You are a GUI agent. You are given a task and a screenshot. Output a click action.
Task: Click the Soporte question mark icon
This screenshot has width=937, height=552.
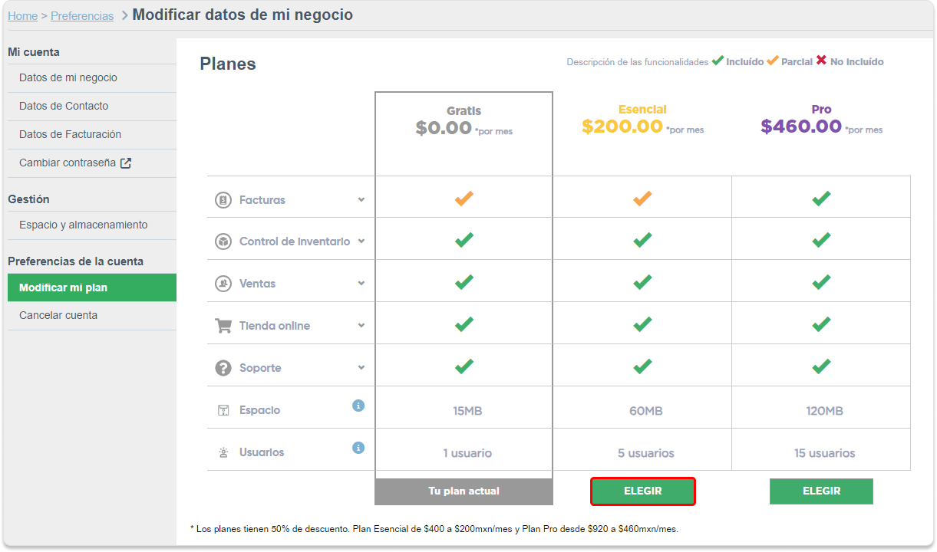[223, 368]
